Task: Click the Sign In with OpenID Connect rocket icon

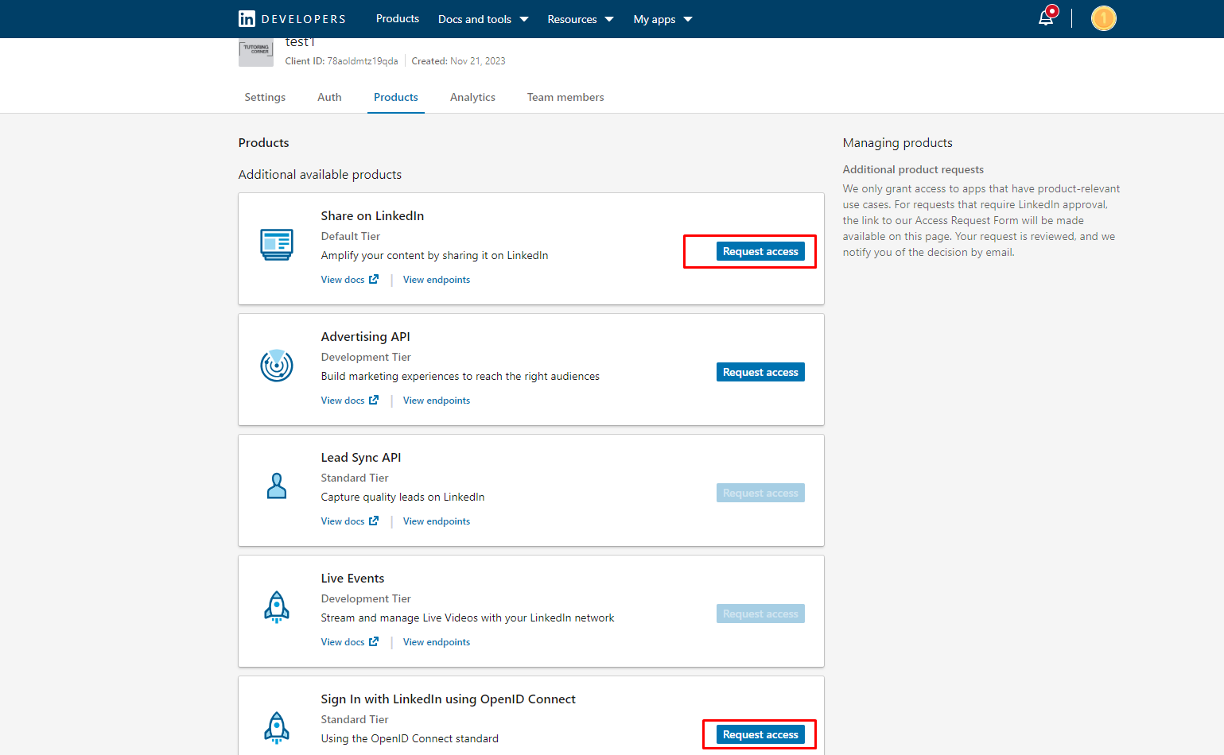Action: pyautogui.click(x=276, y=728)
